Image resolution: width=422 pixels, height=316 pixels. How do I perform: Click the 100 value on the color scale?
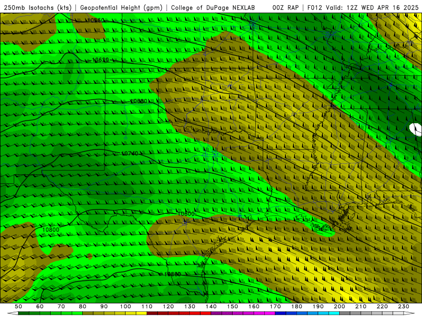pyautogui.click(x=126, y=307)
